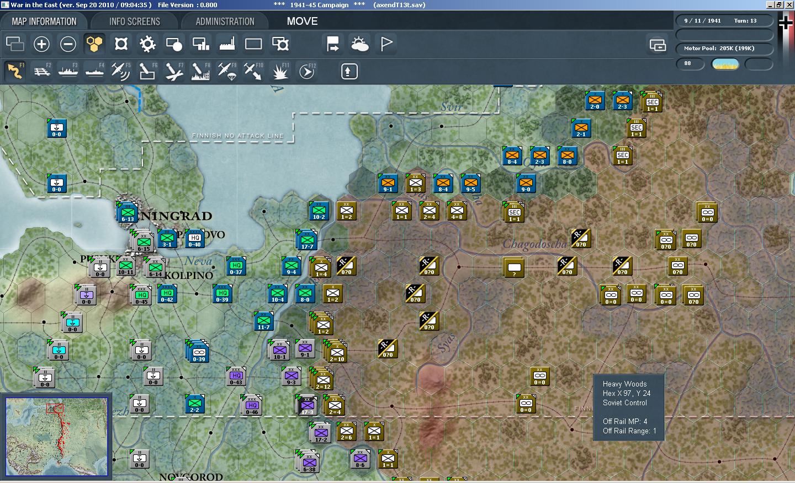Select the unknown Soviet unit marked with ?
The image size is (795, 483).
[513, 267]
